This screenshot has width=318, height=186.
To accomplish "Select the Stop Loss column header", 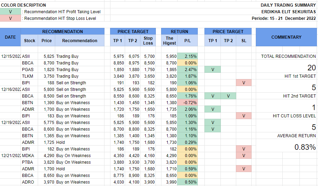I will (148, 41).
